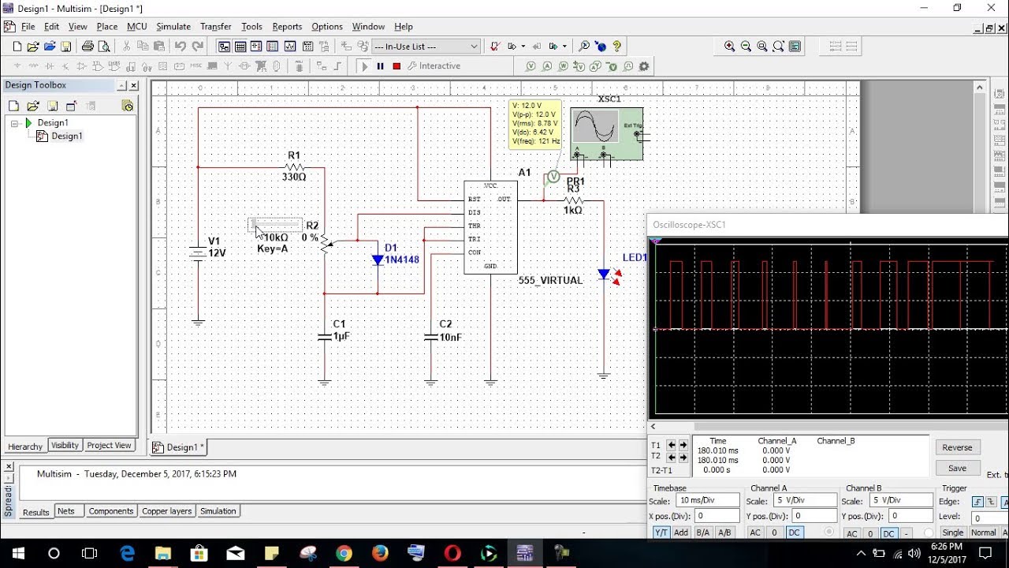Open the In-Use List dropdown
Viewport: 1009px width, 568px height.
(426, 47)
